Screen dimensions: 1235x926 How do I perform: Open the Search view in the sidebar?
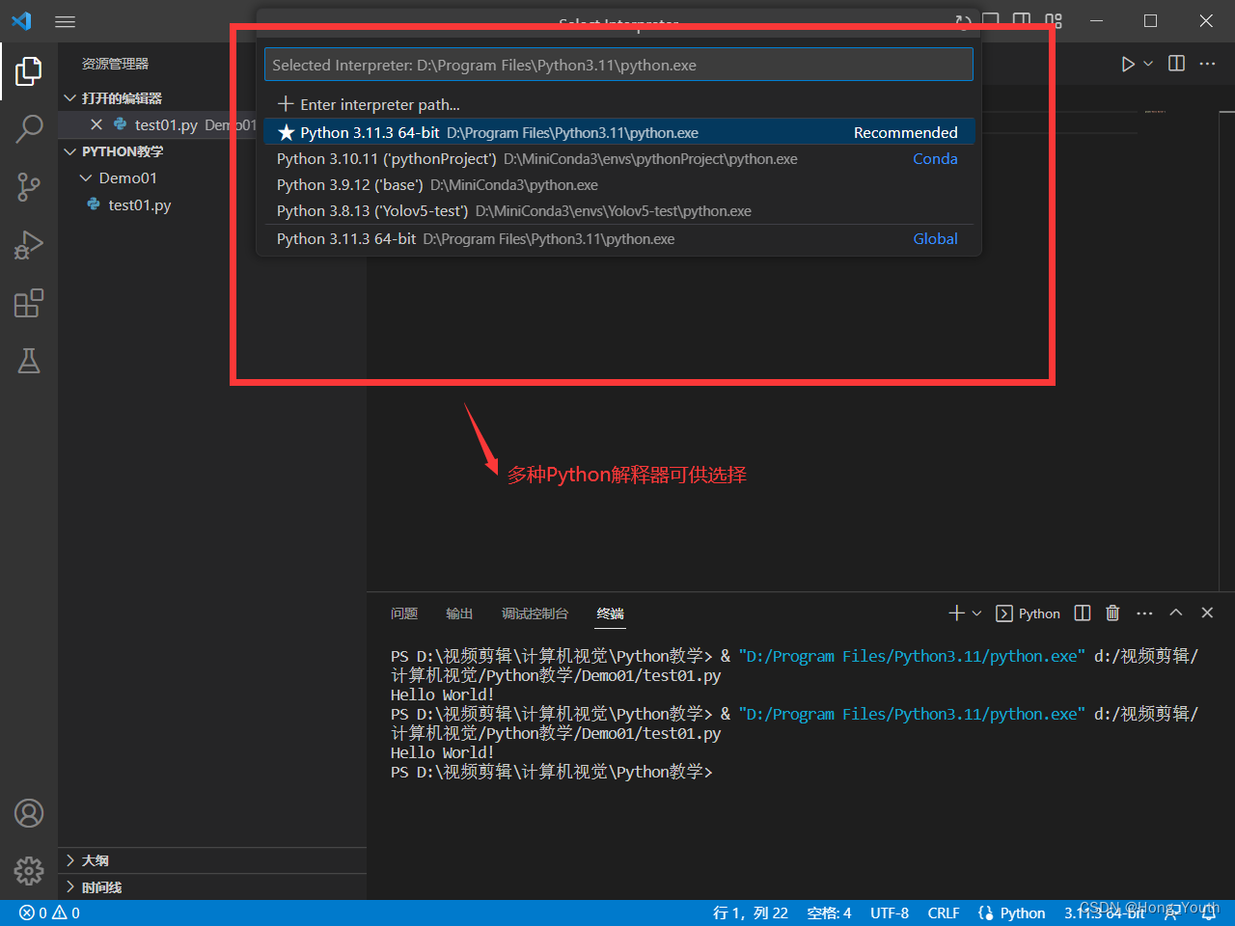click(29, 128)
